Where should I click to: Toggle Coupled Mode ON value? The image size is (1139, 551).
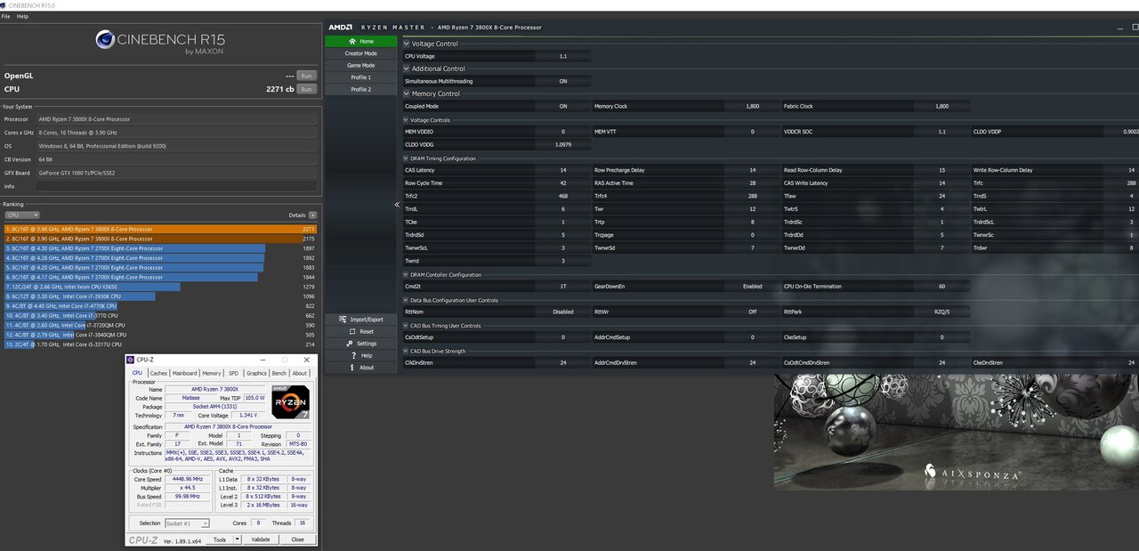pos(562,106)
